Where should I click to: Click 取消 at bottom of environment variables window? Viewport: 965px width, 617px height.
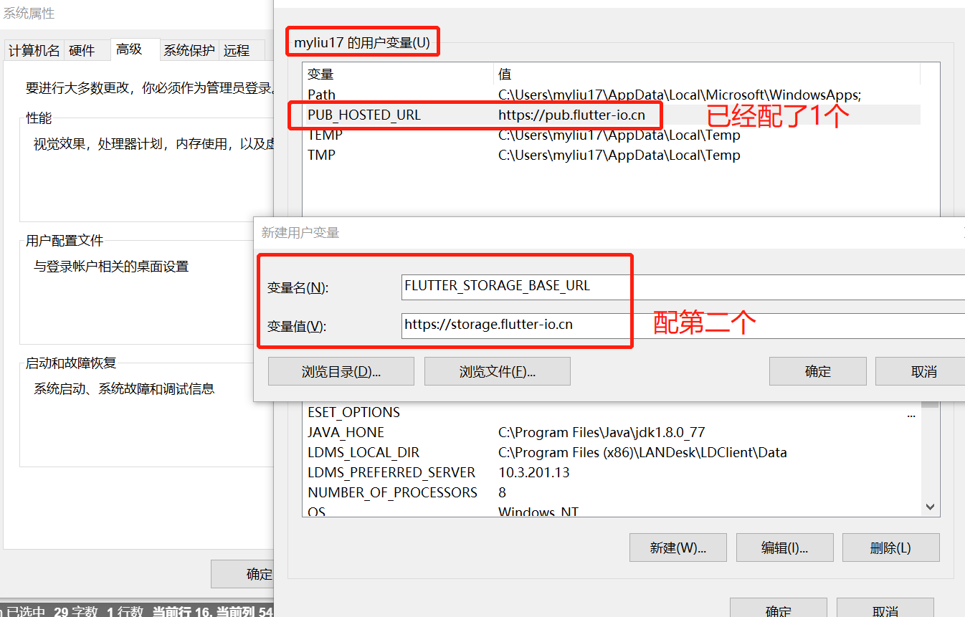tap(885, 608)
